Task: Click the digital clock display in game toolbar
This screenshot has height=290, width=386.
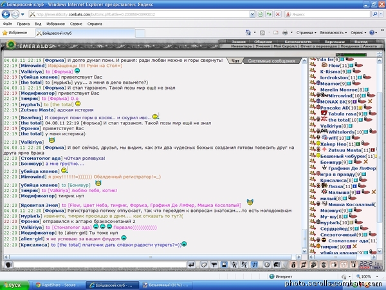Action: pyautogui.click(x=371, y=264)
